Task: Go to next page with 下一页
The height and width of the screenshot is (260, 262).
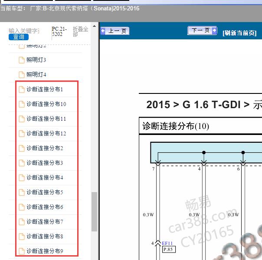Action: (x=202, y=31)
